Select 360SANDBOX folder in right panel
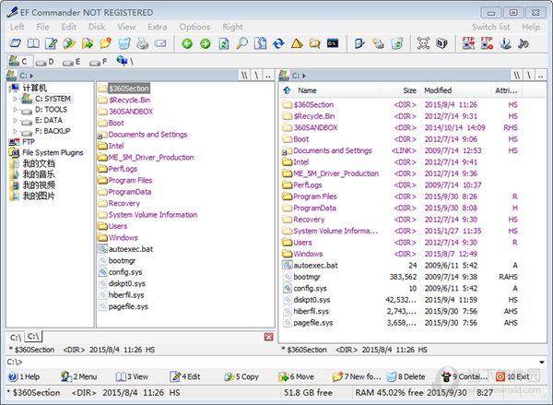 point(310,127)
